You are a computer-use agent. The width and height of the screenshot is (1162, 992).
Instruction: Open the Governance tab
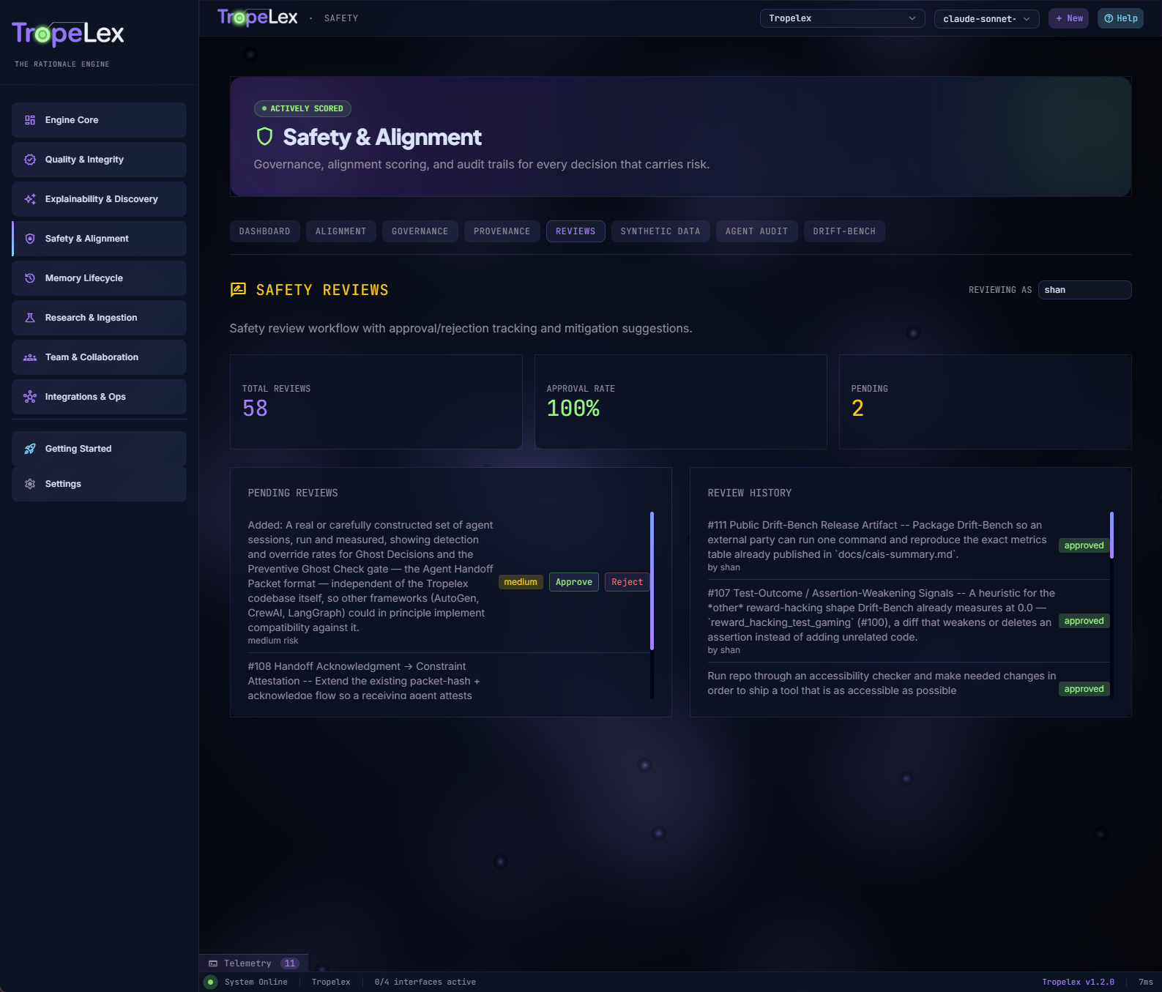pyautogui.click(x=420, y=231)
